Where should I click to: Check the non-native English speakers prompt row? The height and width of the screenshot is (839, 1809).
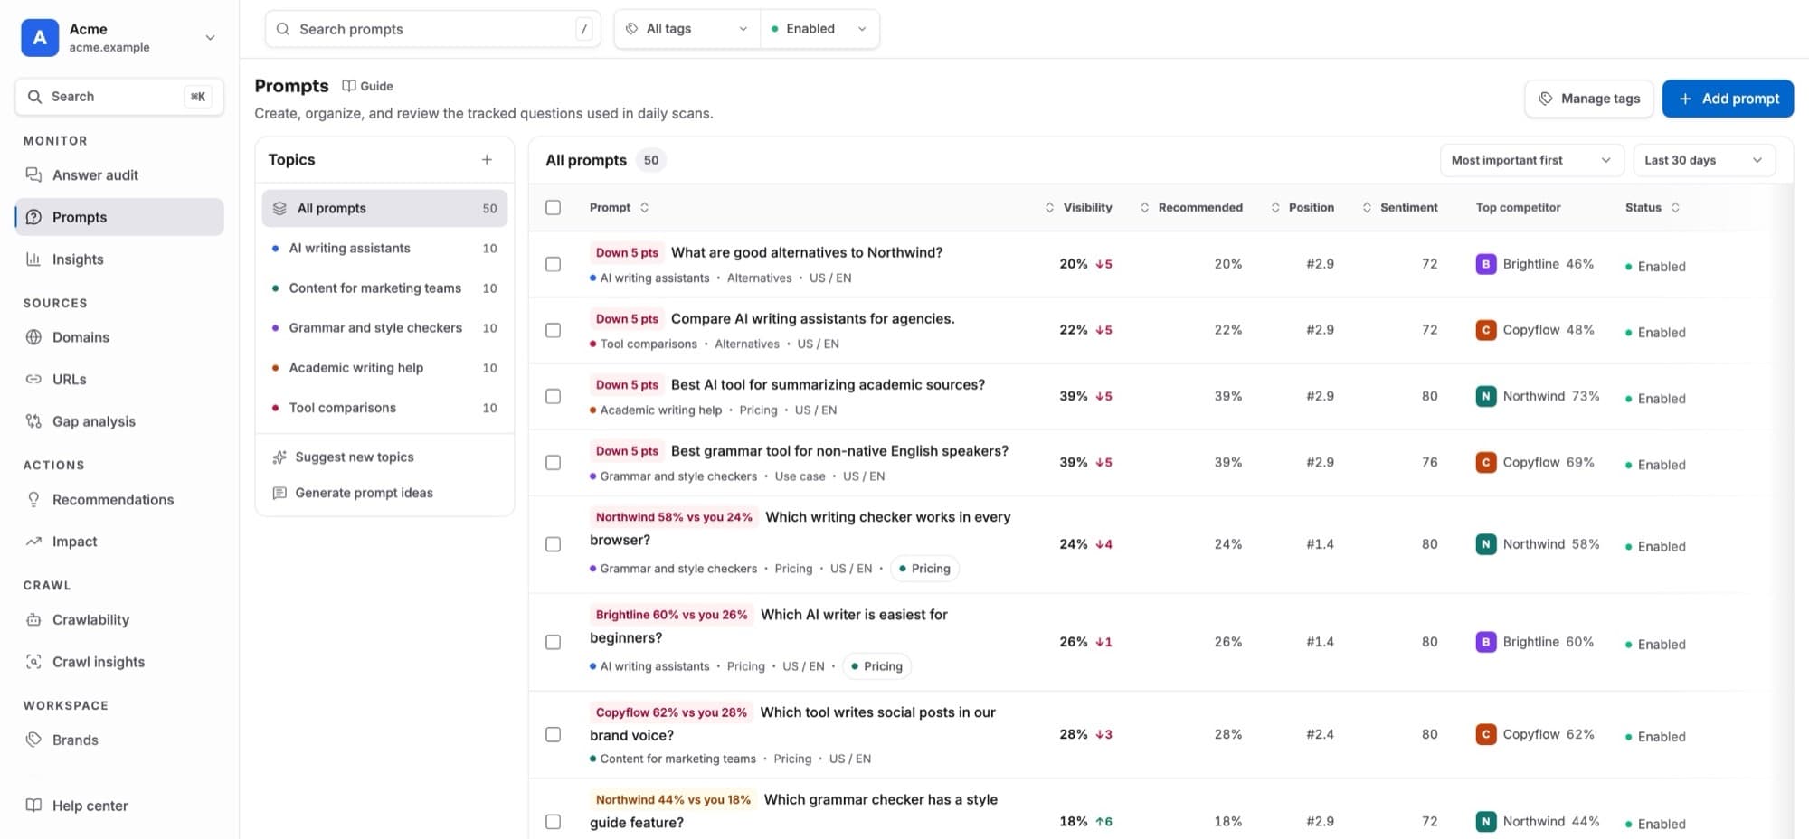(554, 462)
